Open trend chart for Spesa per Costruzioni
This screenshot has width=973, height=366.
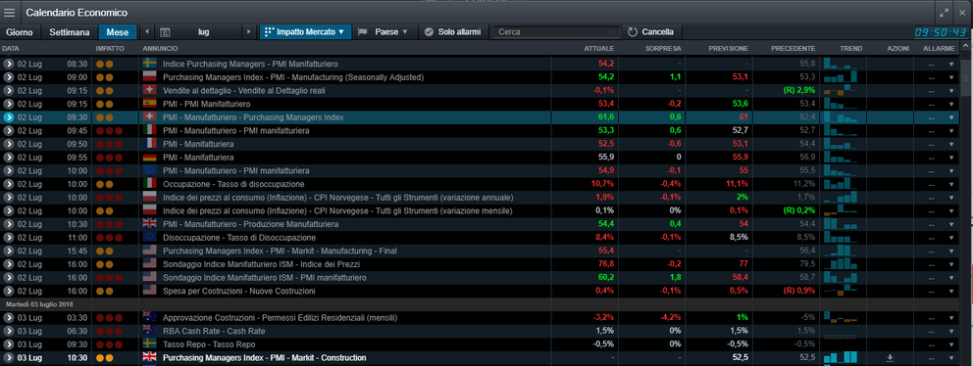pos(841,291)
